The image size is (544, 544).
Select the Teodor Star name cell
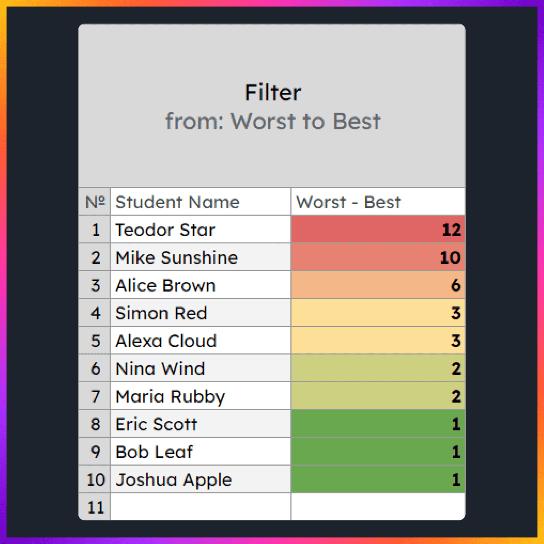(x=201, y=230)
